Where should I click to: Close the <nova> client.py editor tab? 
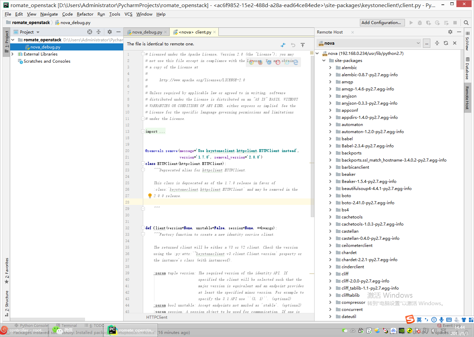tap(215, 32)
